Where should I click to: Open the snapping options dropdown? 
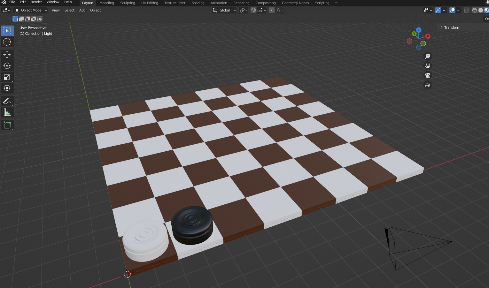[262, 10]
